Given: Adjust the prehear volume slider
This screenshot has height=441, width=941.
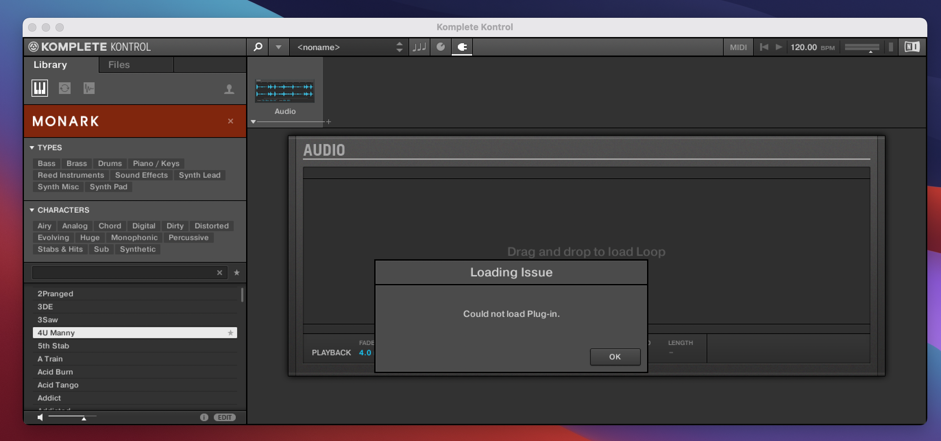Looking at the screenshot, I should coord(84,418).
